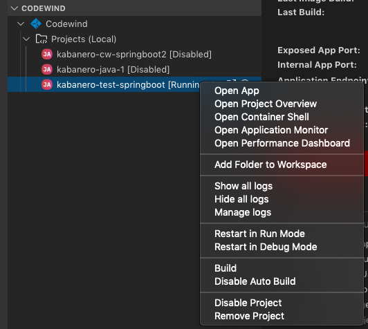Choose Restart in Debug Mode
This screenshot has width=368, height=329.
[x=282, y=247]
